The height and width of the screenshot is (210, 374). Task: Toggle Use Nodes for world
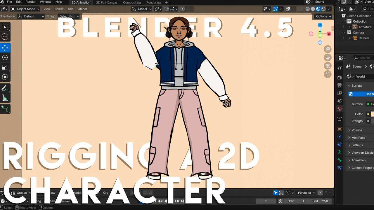coord(361,94)
